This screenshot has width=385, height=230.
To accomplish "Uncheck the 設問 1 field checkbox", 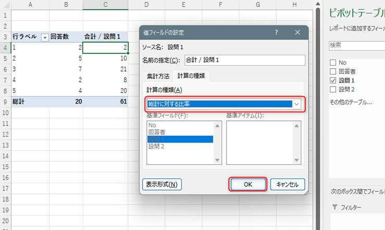I will (x=332, y=80).
